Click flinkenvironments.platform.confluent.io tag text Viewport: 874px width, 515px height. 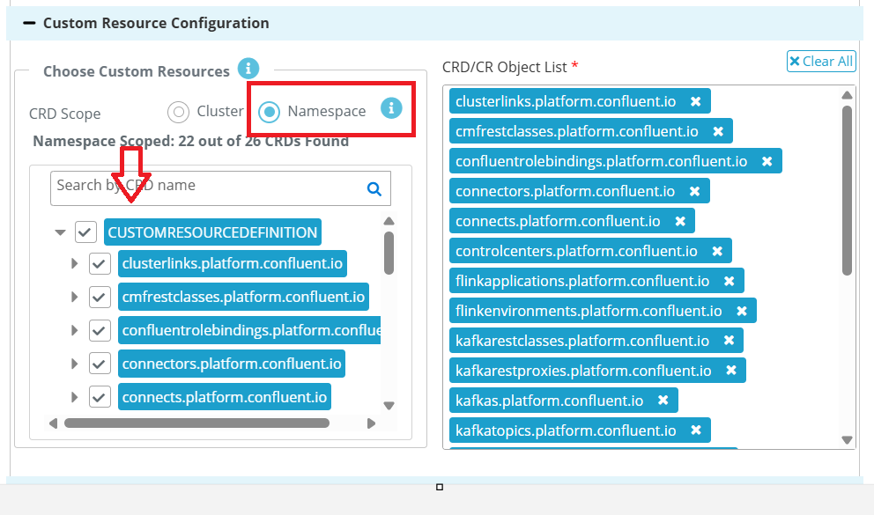click(589, 311)
